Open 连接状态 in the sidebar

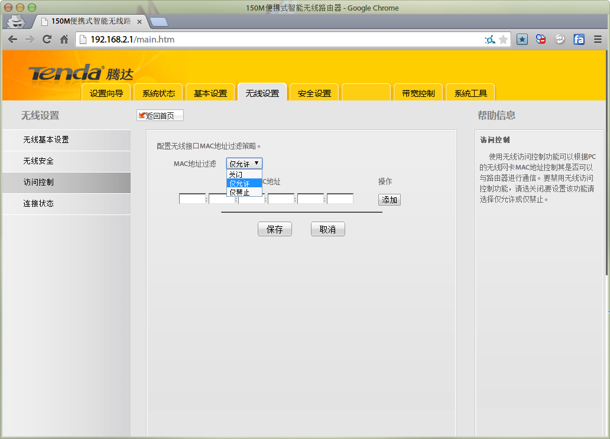(67, 204)
